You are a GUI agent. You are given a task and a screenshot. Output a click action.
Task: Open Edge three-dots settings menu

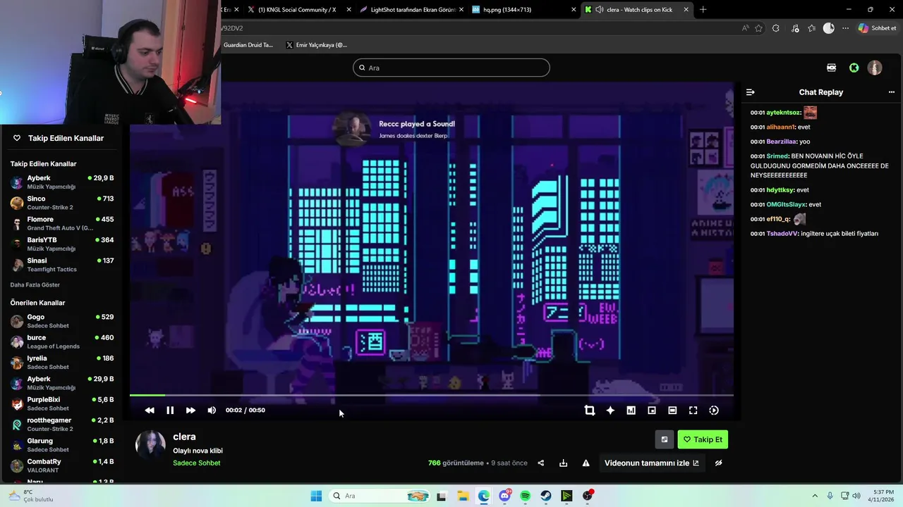tap(845, 28)
